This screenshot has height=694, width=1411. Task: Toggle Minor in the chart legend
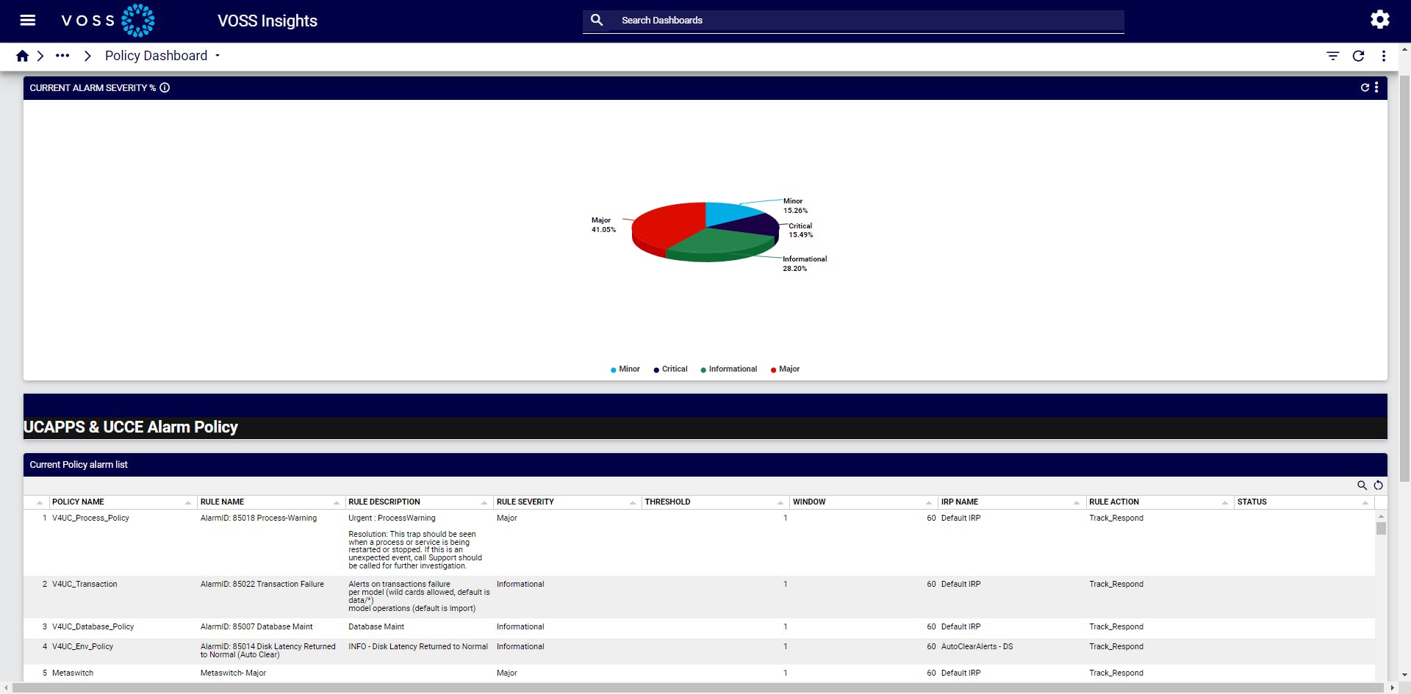(625, 369)
